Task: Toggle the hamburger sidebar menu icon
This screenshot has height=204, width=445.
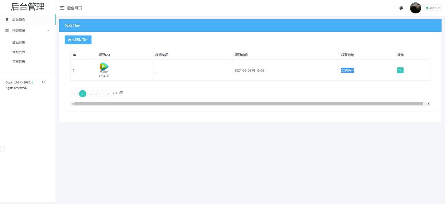Action: [x=62, y=8]
